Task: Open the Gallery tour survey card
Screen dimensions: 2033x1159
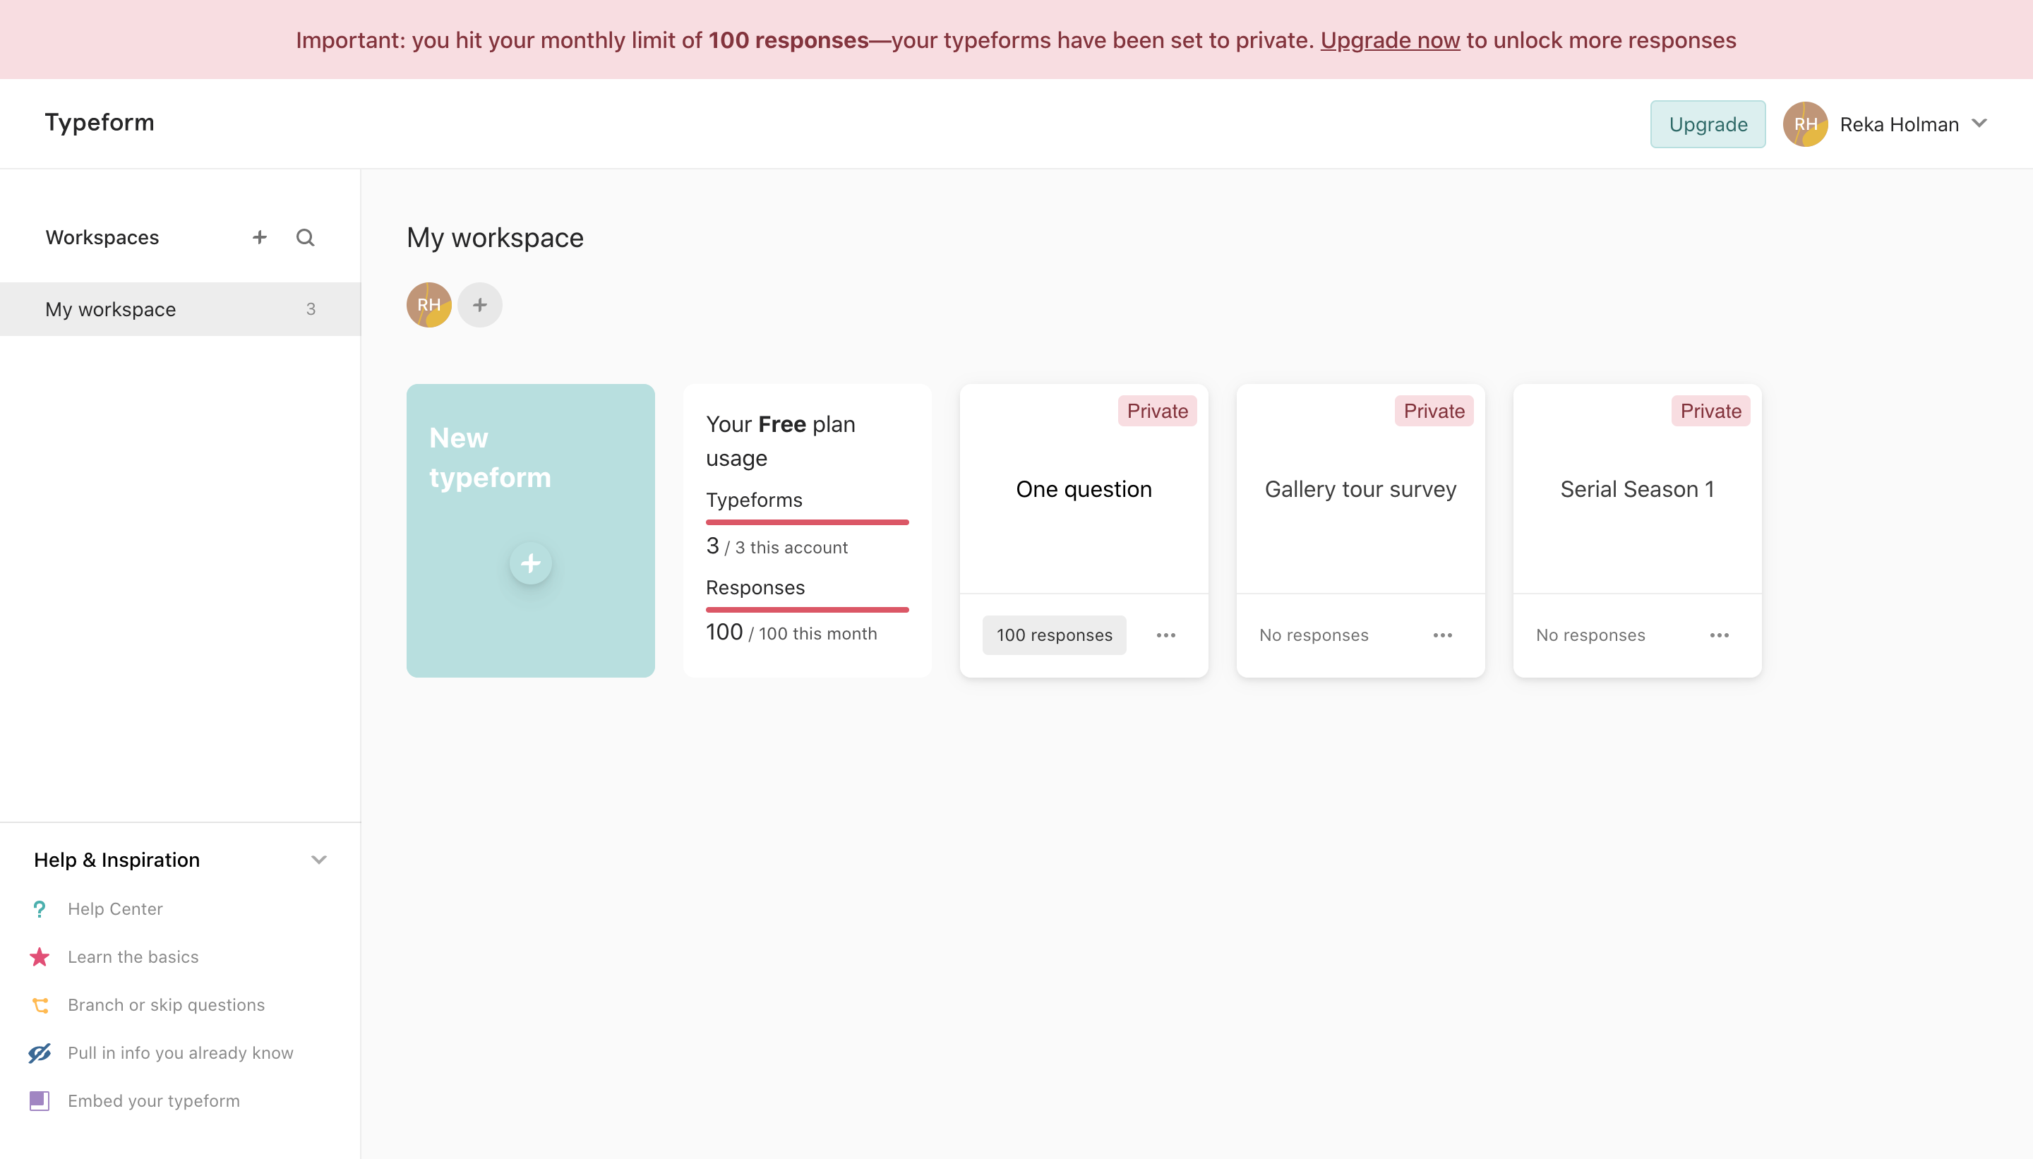Action: point(1360,488)
